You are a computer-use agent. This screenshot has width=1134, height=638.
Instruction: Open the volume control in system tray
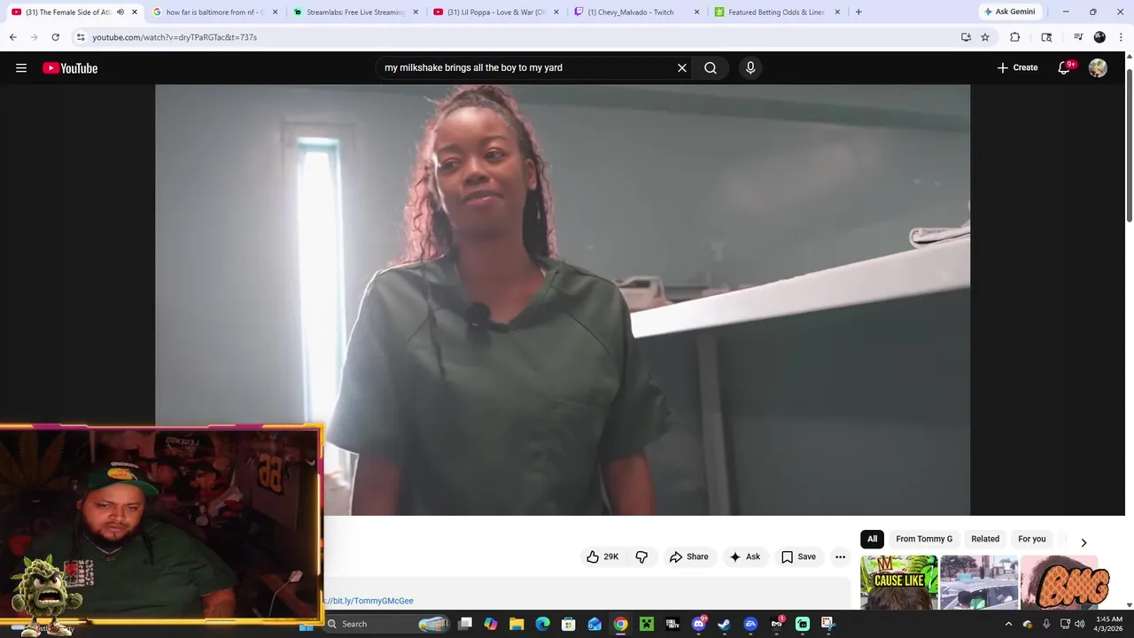pyautogui.click(x=1079, y=624)
